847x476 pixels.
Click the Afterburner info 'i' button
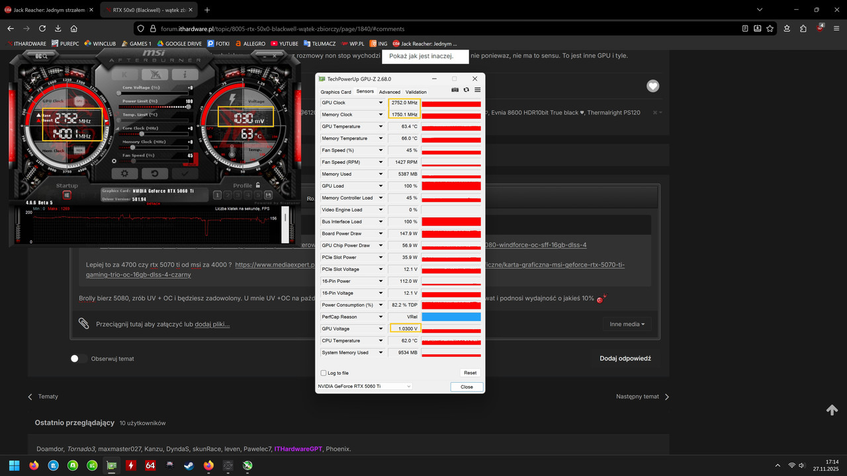pos(185,74)
